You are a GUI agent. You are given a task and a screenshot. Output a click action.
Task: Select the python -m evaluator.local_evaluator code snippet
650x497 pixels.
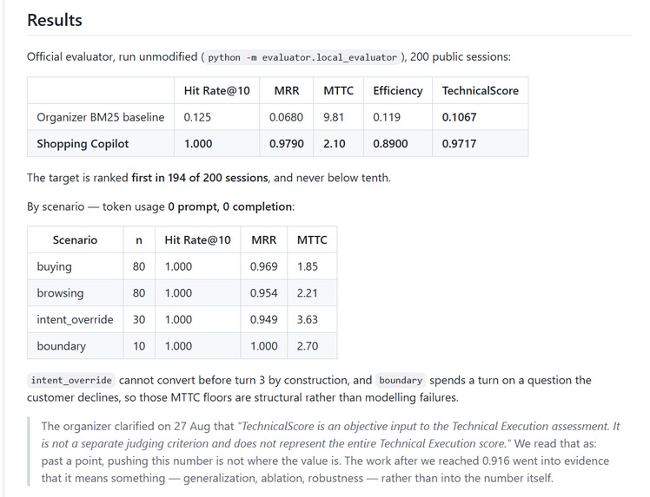click(x=302, y=57)
